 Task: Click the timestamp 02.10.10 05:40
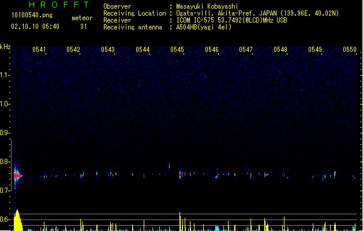click(35, 27)
